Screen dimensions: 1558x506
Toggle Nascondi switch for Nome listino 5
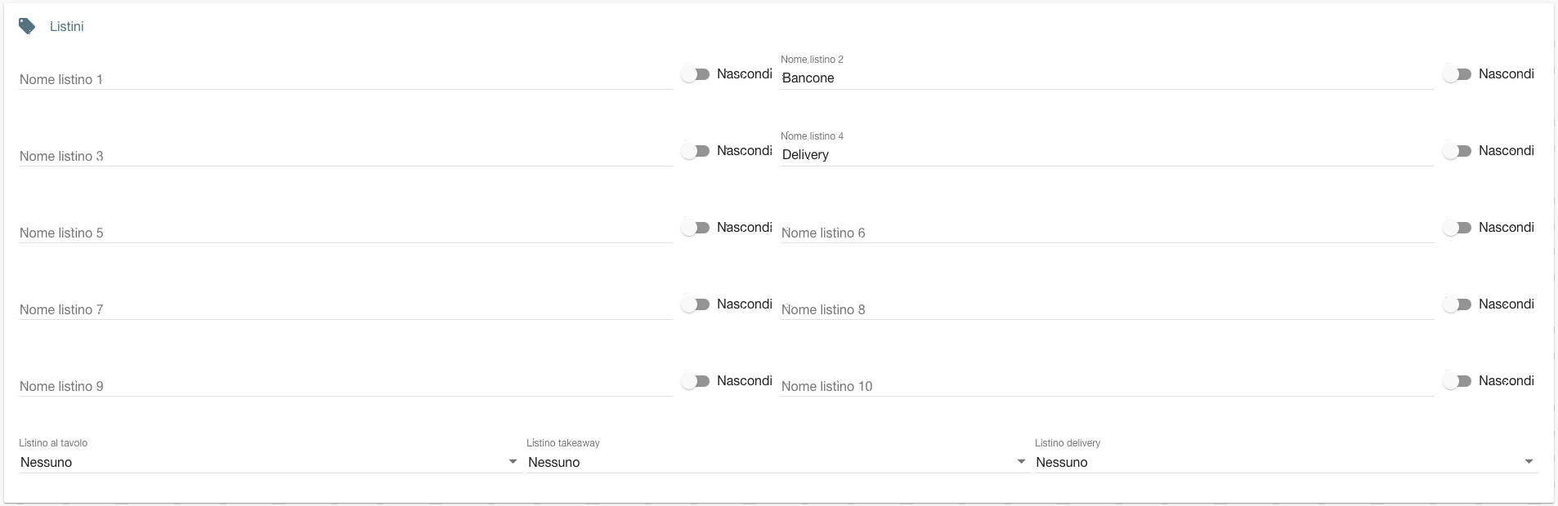pos(696,228)
